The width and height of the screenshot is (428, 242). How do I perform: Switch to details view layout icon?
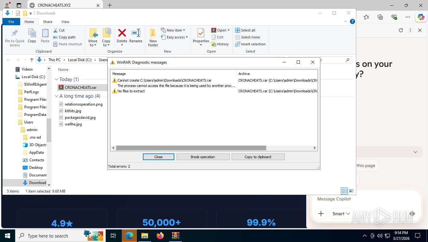coord(345,191)
